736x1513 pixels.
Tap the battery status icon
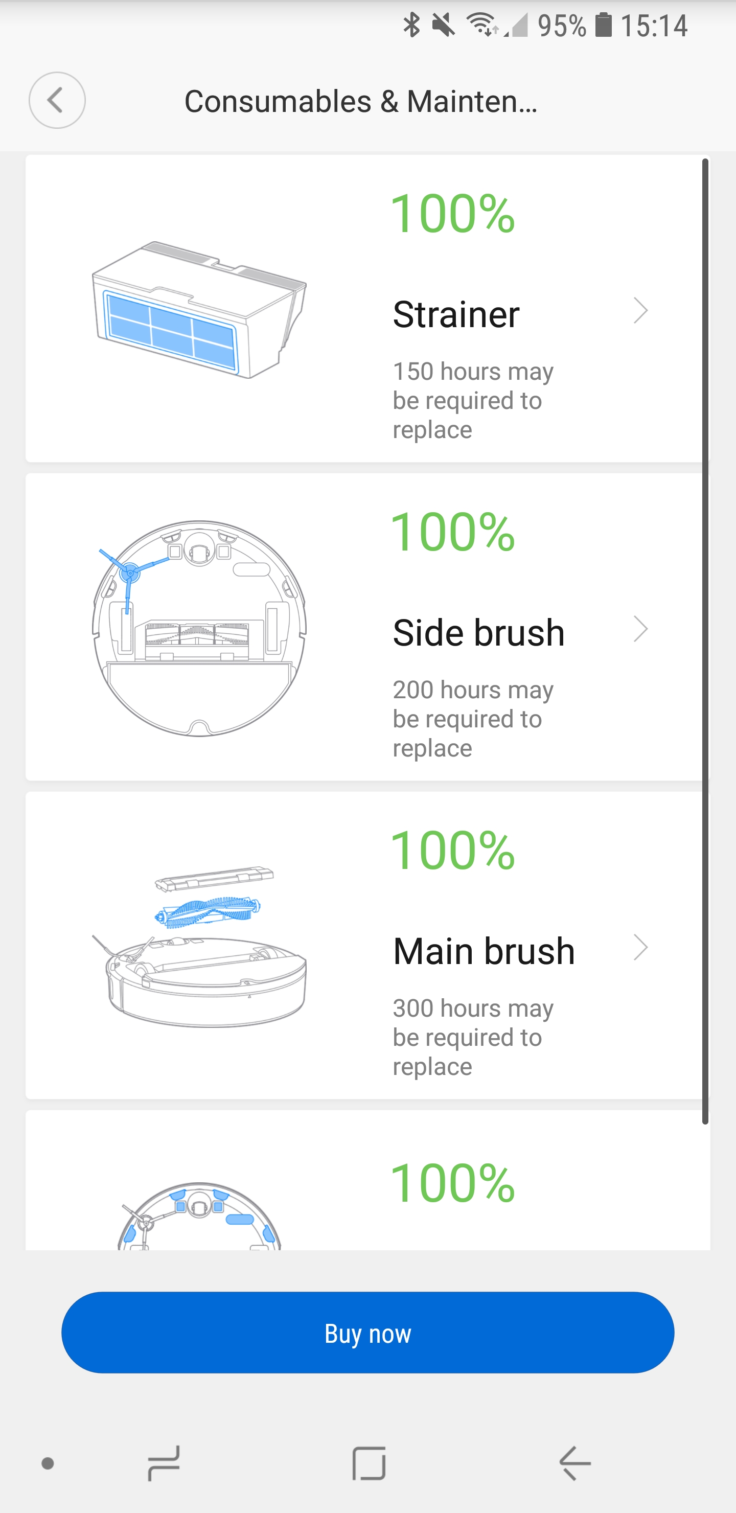[603, 25]
